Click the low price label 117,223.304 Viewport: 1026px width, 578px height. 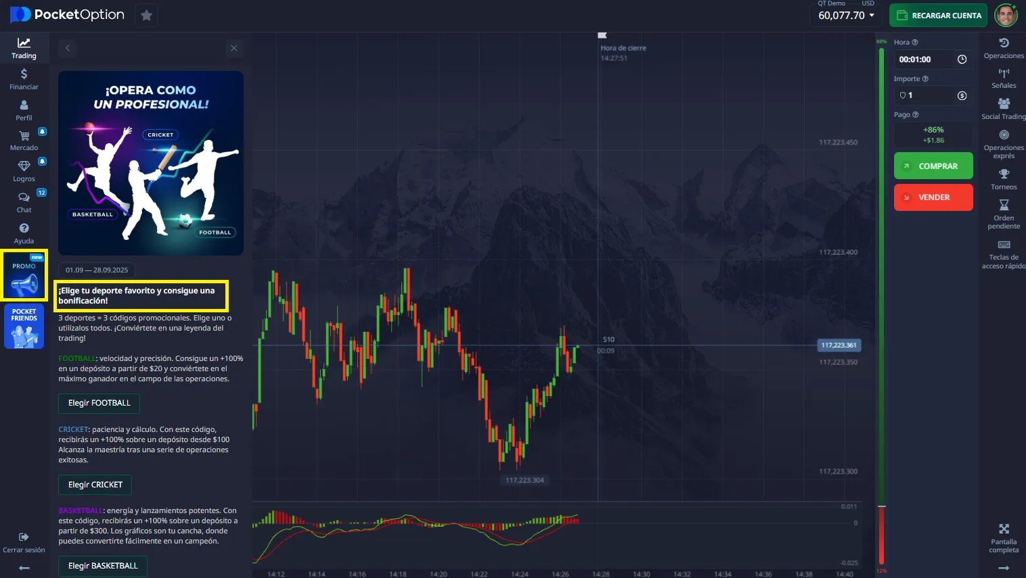point(525,480)
